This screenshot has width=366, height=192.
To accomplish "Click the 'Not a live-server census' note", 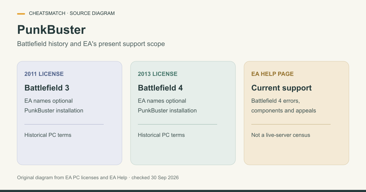I will pyautogui.click(x=281, y=135).
